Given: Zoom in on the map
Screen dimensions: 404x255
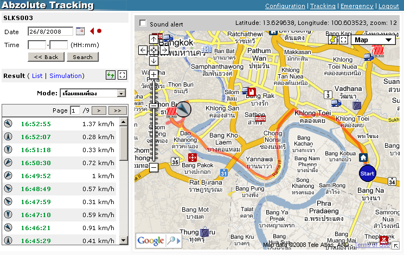Looking at the screenshot, I should click(x=153, y=75).
